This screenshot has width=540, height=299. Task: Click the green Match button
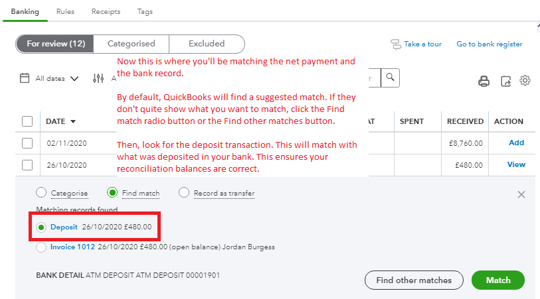[x=497, y=280]
